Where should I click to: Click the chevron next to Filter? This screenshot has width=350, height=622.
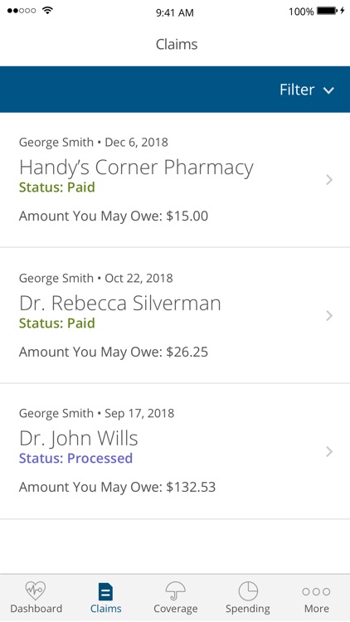point(328,90)
